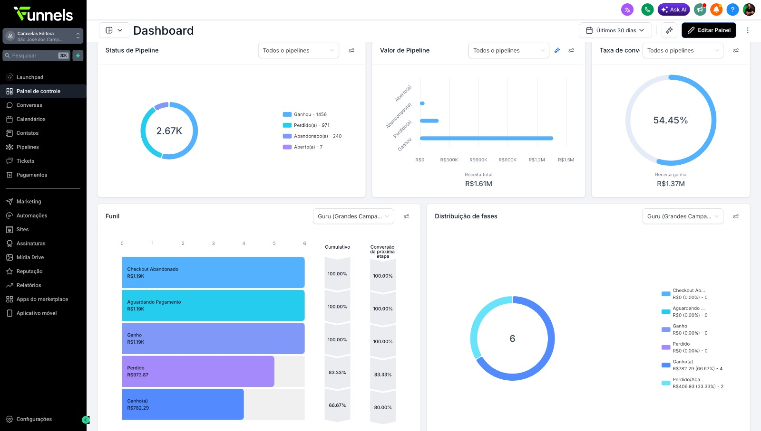
Task: Toggle Perdido(a) - 971 legend swatch
Action: point(287,125)
